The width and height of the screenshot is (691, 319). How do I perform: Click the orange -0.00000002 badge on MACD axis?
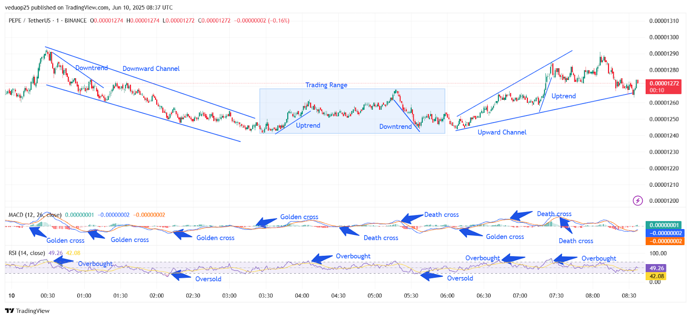coord(665,241)
